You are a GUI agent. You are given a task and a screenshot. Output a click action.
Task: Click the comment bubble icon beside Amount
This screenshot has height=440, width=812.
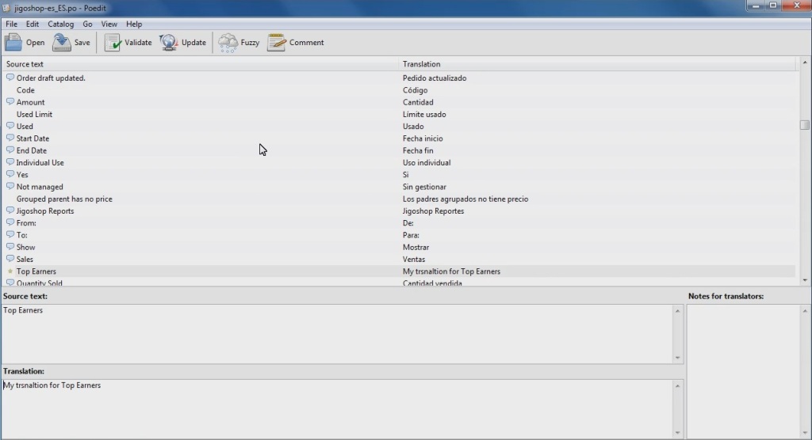pyautogui.click(x=10, y=102)
